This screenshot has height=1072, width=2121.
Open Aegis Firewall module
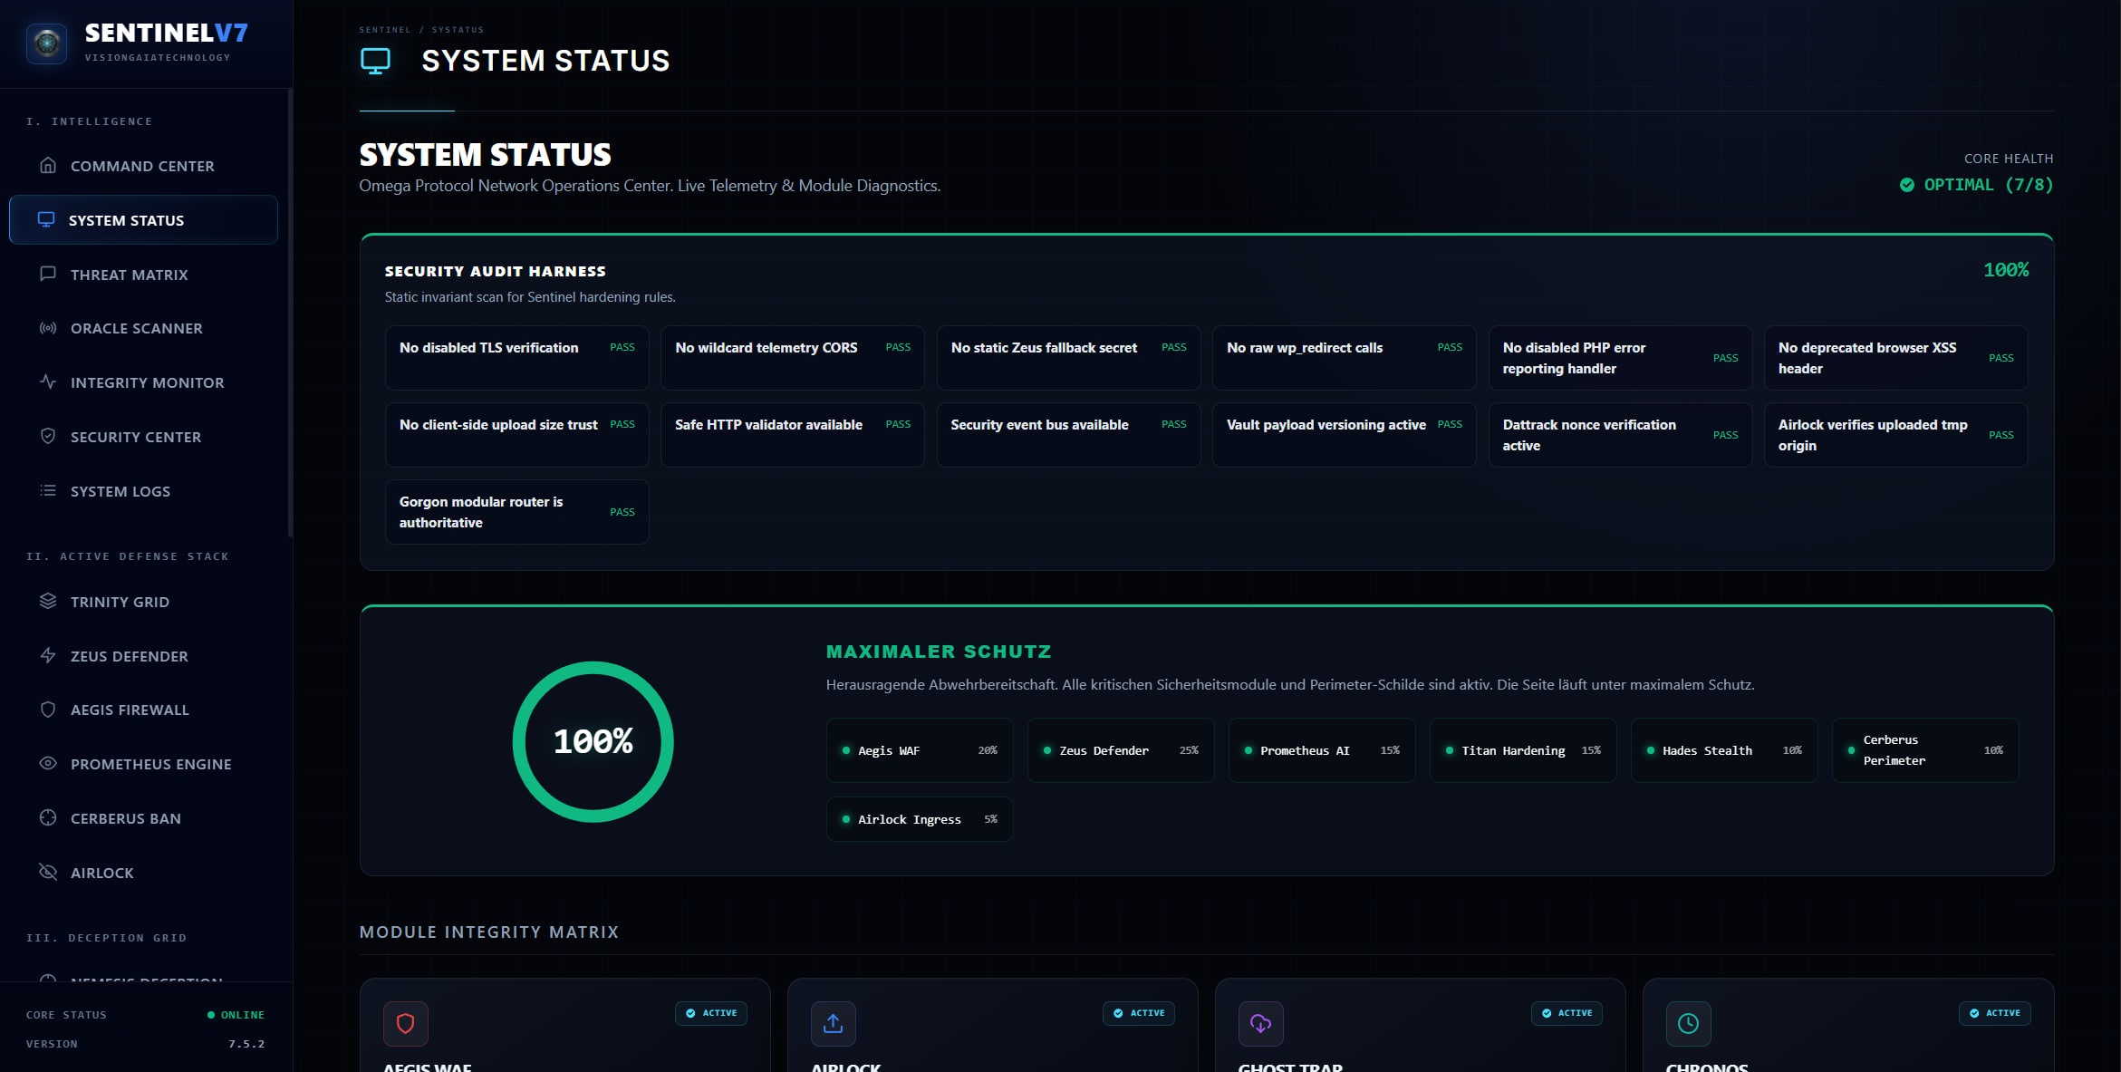tap(143, 710)
